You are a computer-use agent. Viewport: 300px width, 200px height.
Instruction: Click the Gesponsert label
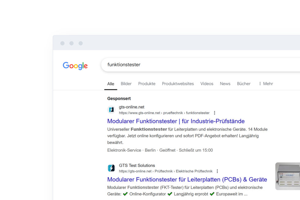click(119, 99)
